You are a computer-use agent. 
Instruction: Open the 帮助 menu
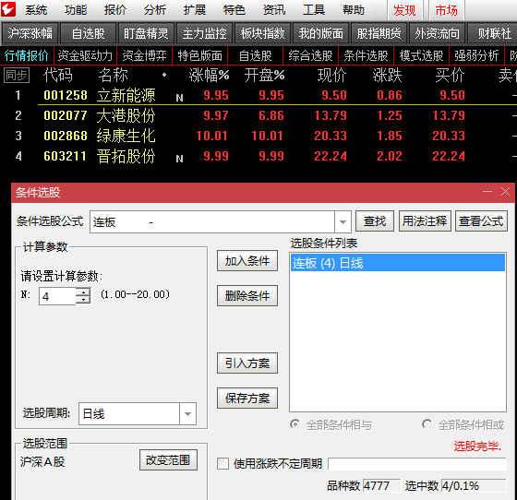coord(354,10)
